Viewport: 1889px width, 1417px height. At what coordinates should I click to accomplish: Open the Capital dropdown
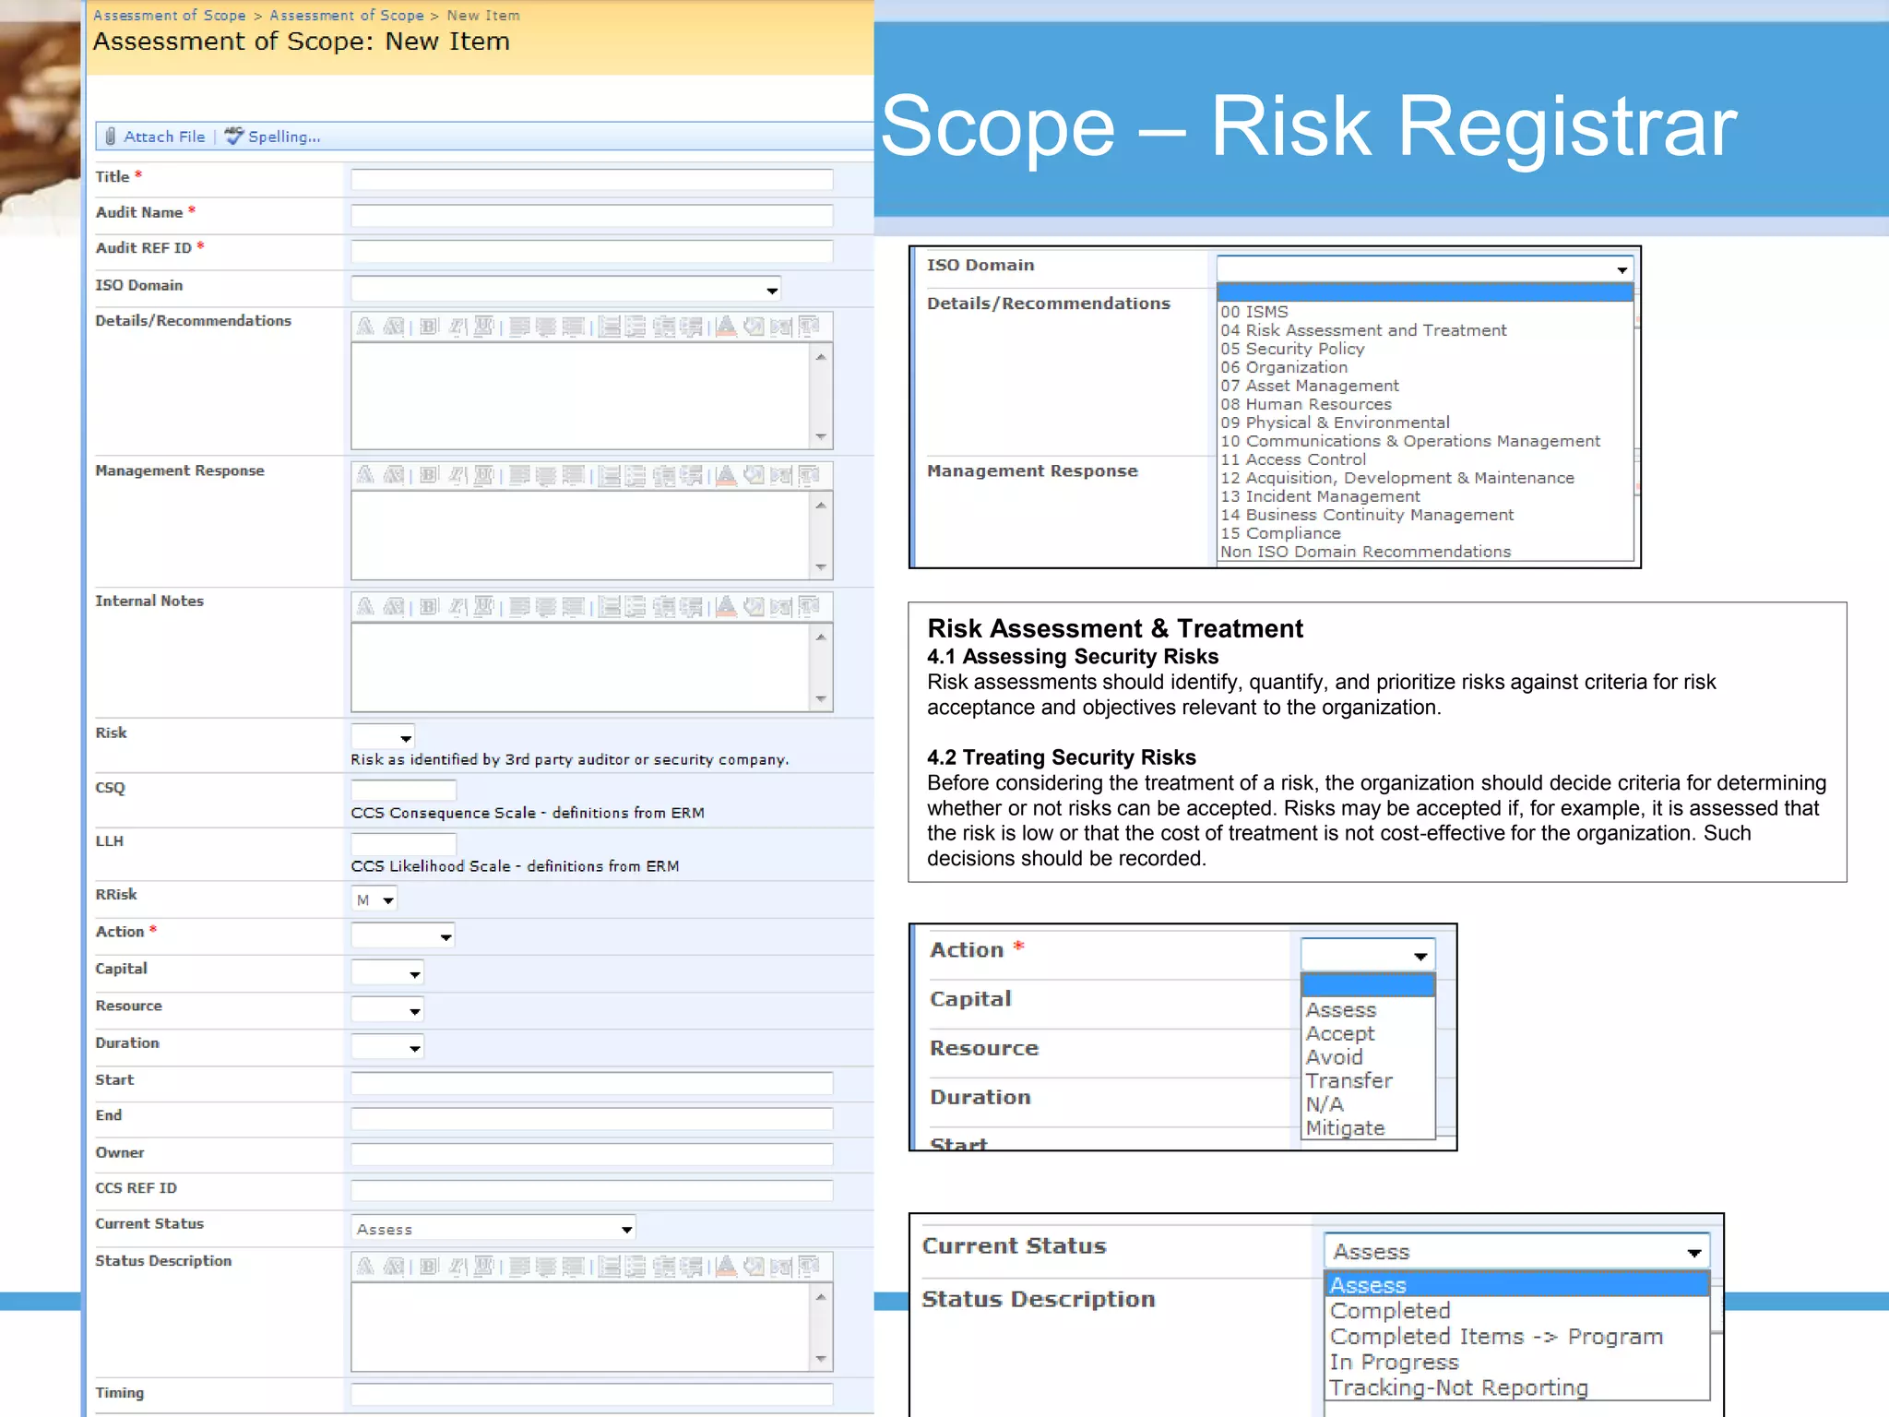[x=387, y=973]
